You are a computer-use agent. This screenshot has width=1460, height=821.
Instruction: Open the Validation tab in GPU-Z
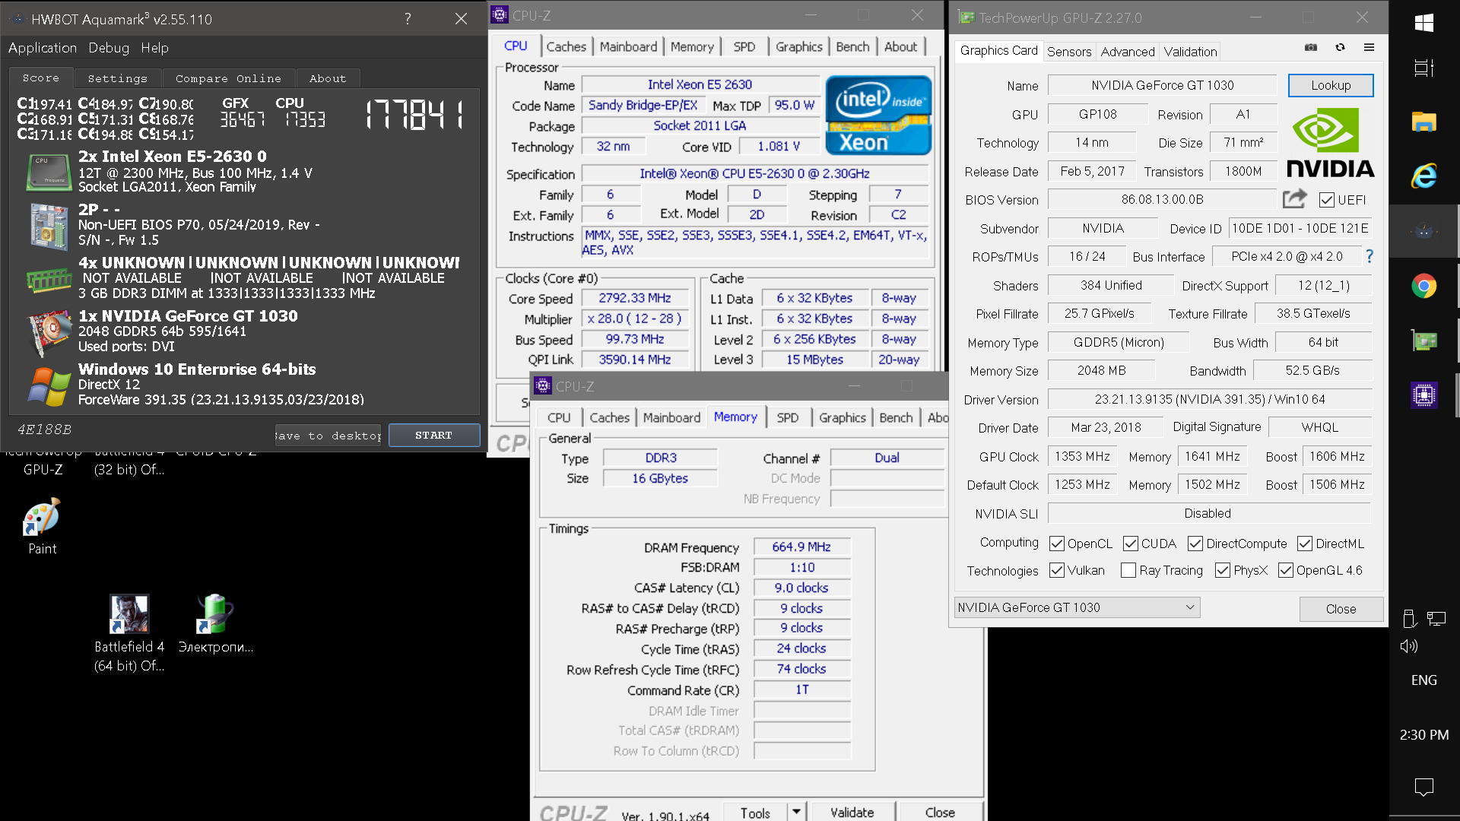1190,52
